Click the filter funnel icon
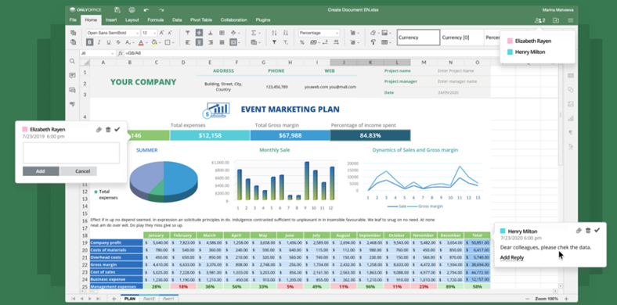The width and height of the screenshot is (617, 305). [274, 42]
